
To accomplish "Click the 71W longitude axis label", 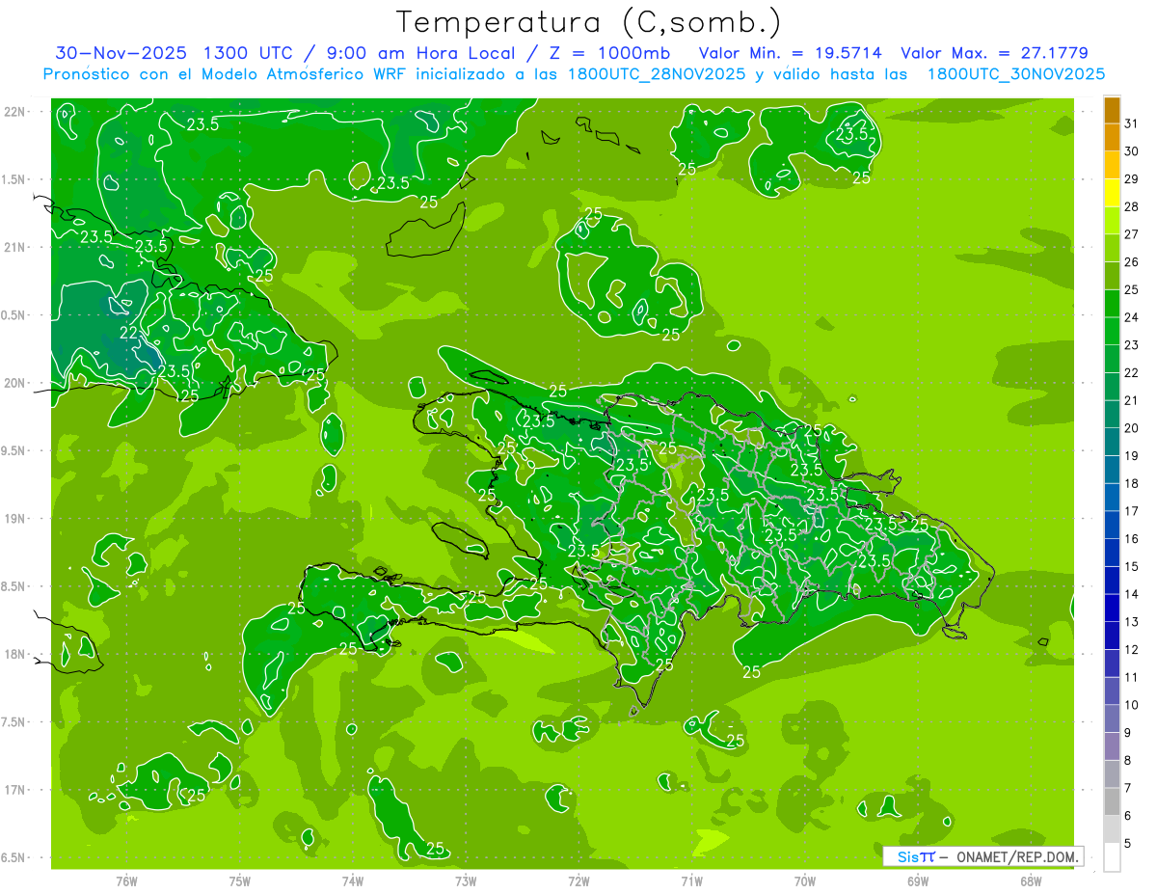I will 691,881.
